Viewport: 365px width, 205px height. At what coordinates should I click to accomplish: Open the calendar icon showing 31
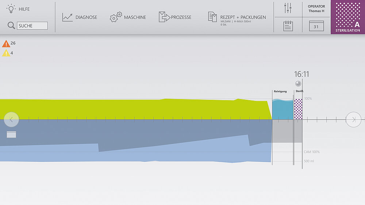(316, 26)
